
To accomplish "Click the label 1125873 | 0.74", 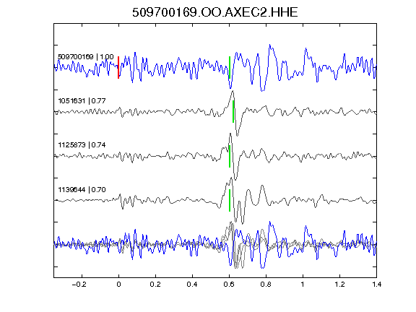I will (x=82, y=145).
